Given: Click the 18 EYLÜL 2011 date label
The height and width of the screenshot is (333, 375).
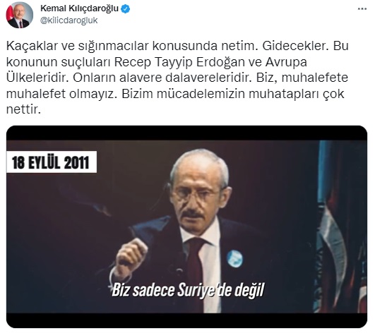Looking at the screenshot, I should (51, 162).
